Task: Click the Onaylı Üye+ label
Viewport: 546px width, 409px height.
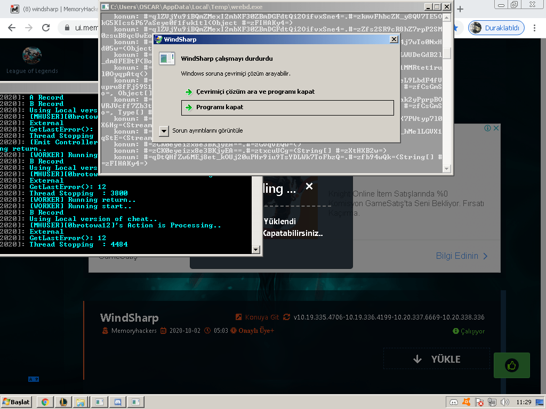Action: click(x=256, y=331)
